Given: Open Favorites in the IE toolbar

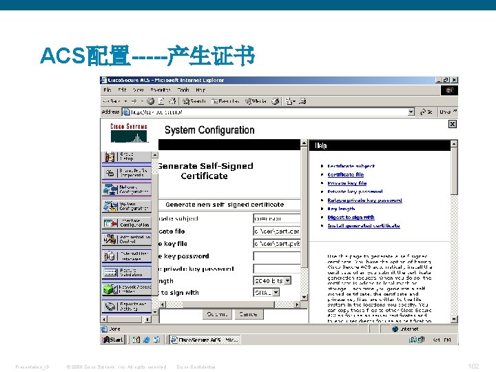Looking at the screenshot, I should [x=225, y=101].
